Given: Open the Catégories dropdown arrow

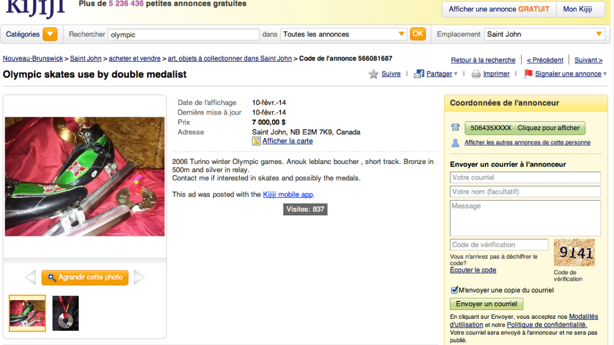Looking at the screenshot, I should (x=50, y=34).
